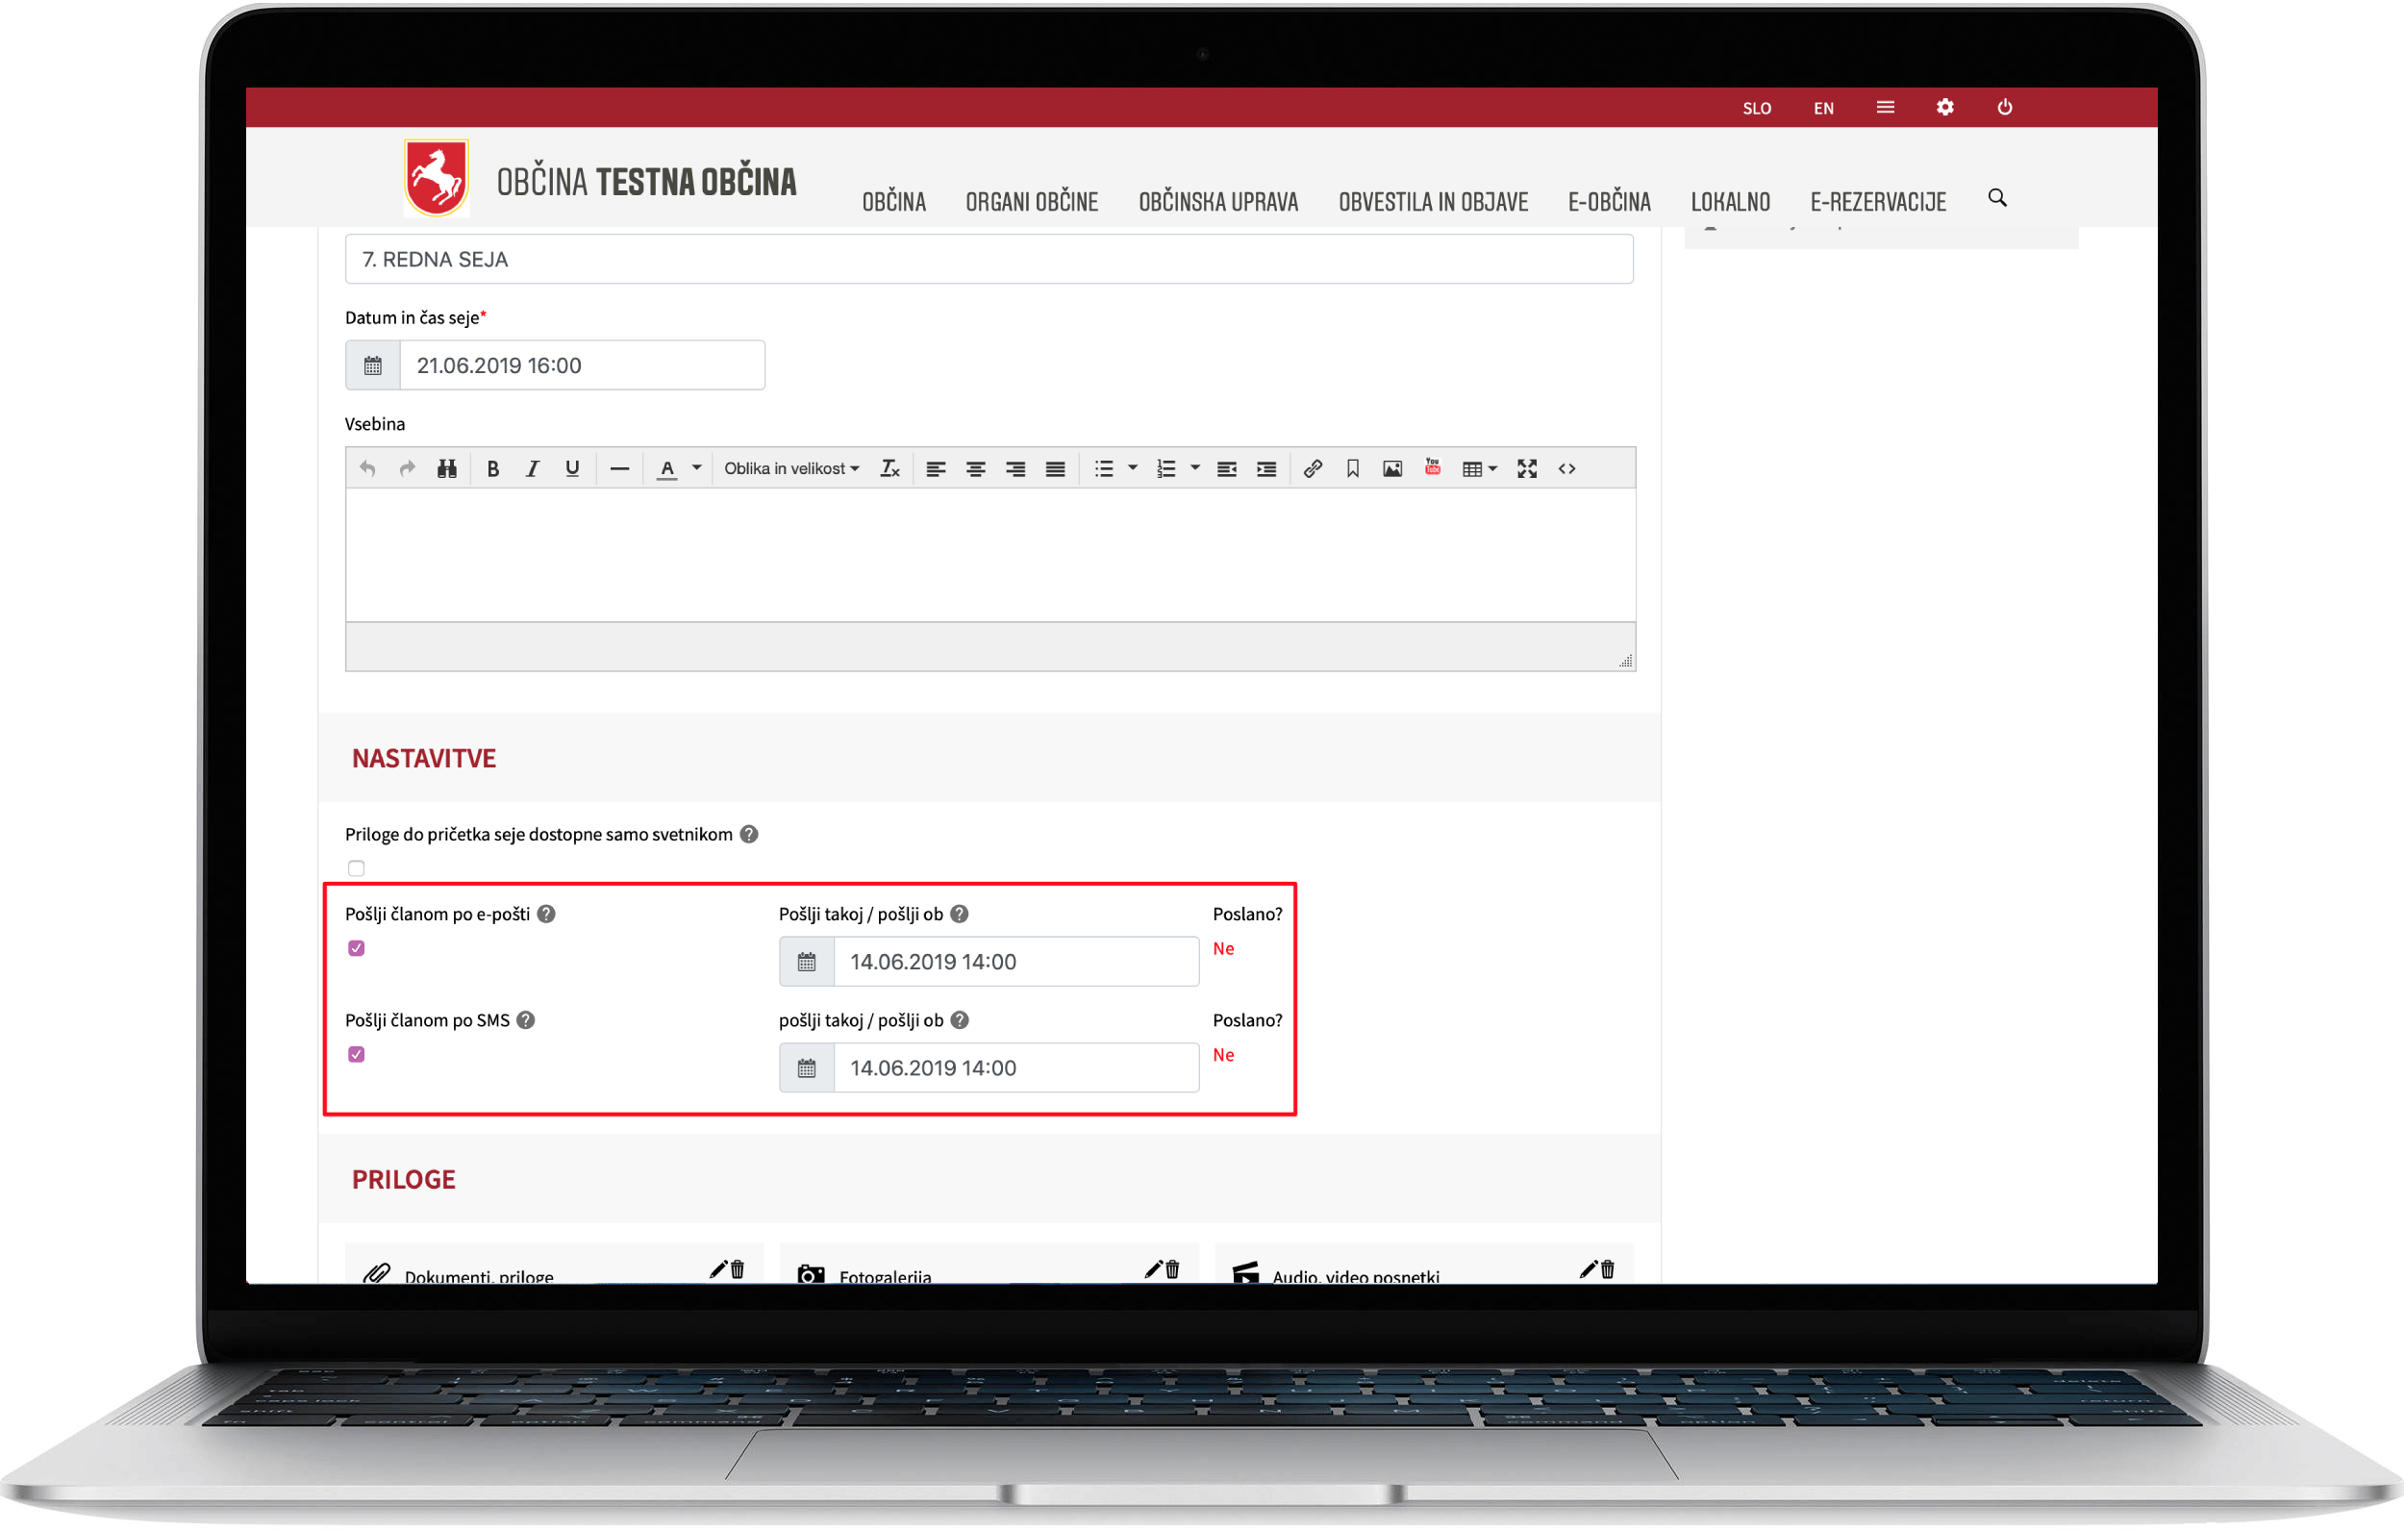
Task: Insert an image via the toolbar image icon
Action: click(x=1391, y=468)
